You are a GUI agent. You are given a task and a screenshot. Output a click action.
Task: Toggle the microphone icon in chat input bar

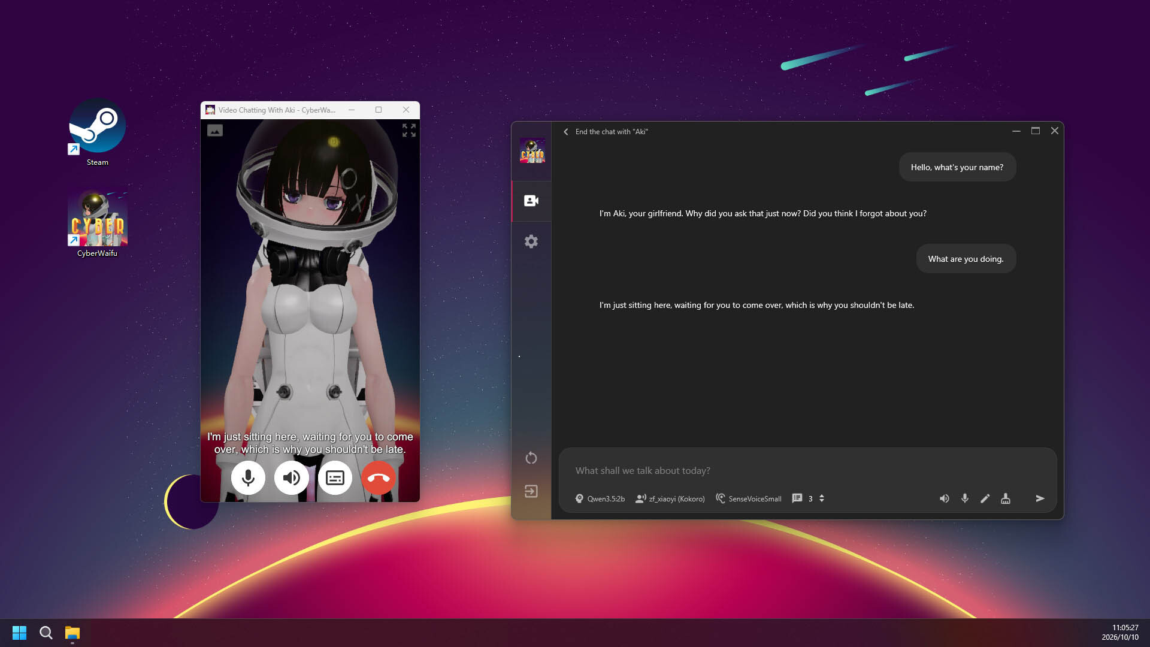(x=965, y=498)
